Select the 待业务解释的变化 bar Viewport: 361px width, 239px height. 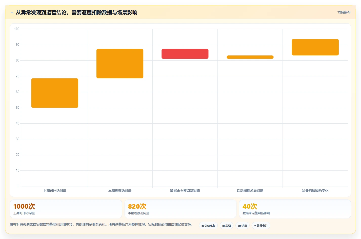click(x=315, y=47)
